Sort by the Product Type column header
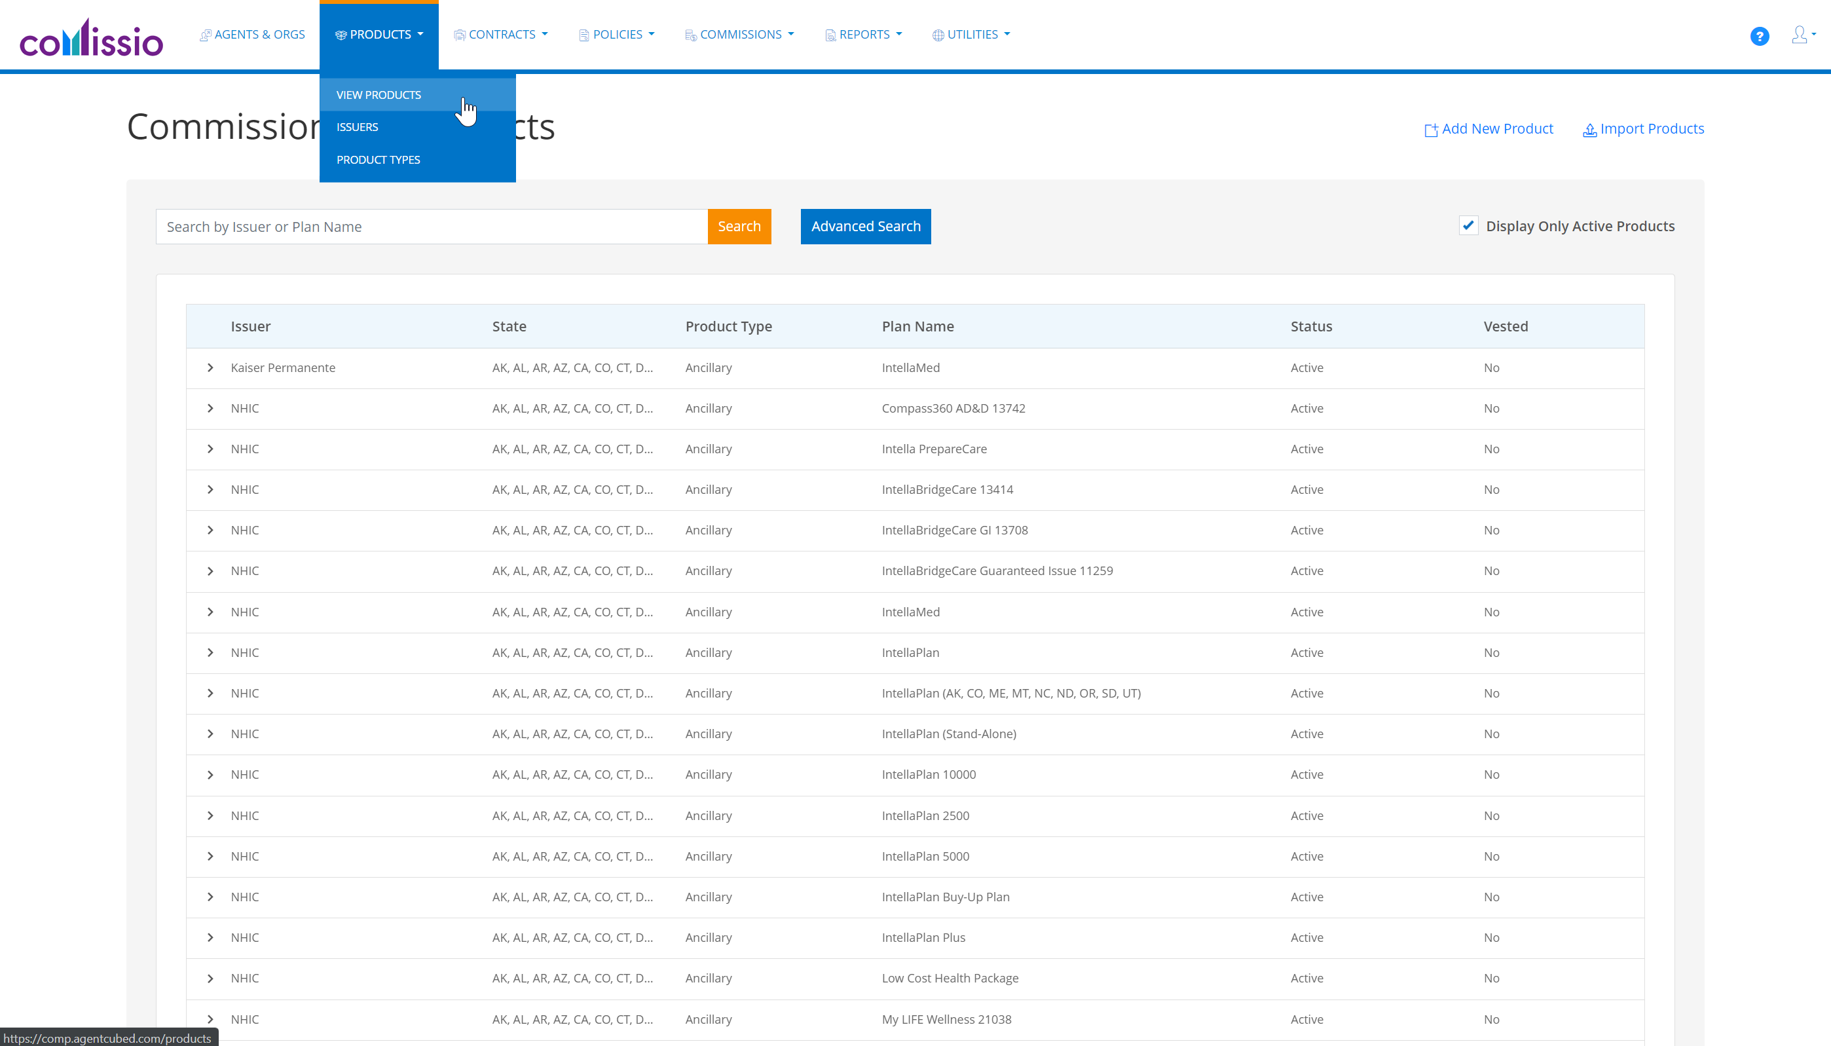This screenshot has width=1831, height=1046. pyautogui.click(x=729, y=326)
